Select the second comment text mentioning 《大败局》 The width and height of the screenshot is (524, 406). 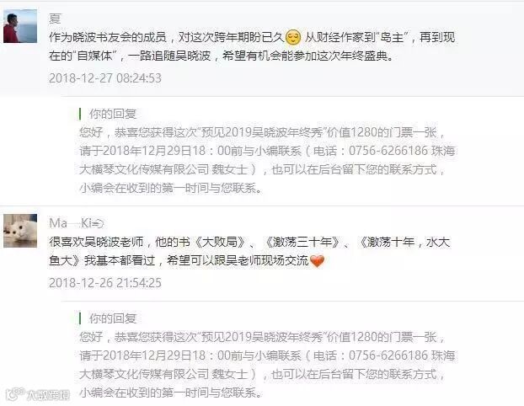[x=249, y=251]
